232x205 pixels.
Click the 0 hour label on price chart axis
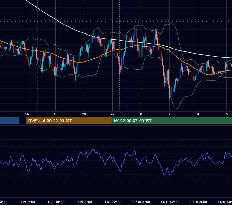pos(141,114)
